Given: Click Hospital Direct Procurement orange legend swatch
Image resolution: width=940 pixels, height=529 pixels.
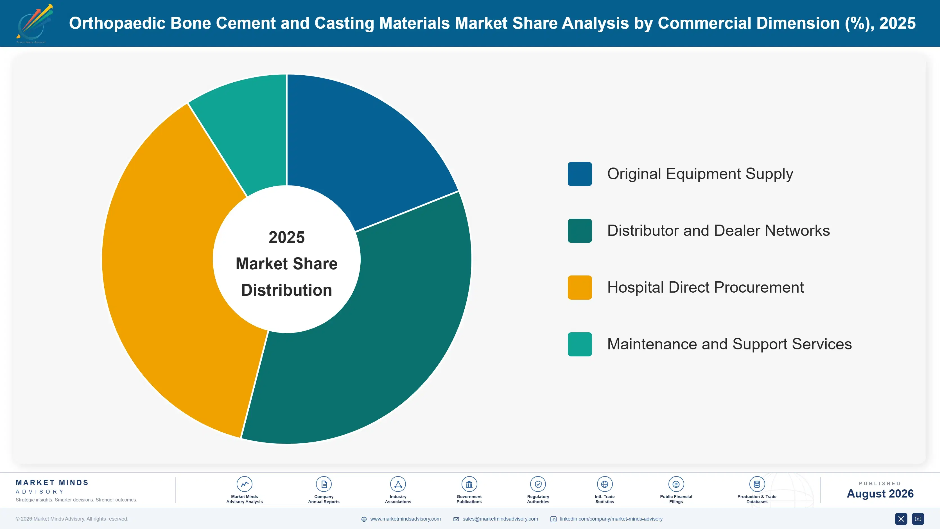Looking at the screenshot, I should point(579,288).
